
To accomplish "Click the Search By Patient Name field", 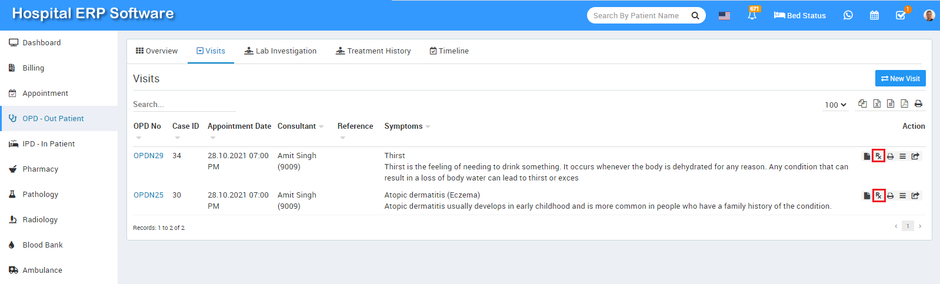I will (x=638, y=16).
